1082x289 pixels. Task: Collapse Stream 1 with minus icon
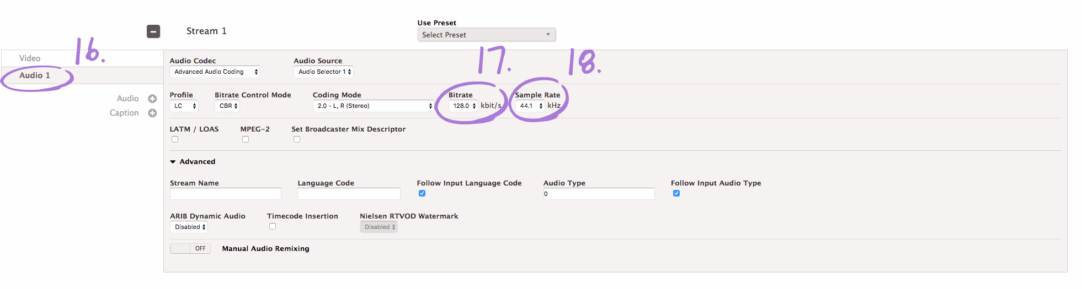(x=153, y=31)
